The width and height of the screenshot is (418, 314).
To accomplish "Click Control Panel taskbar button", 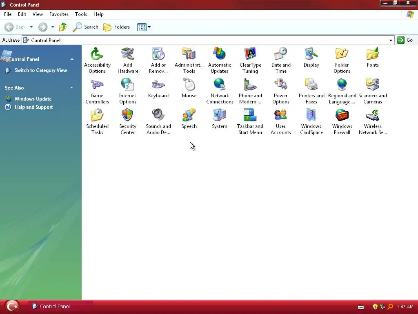I will [x=60, y=307].
